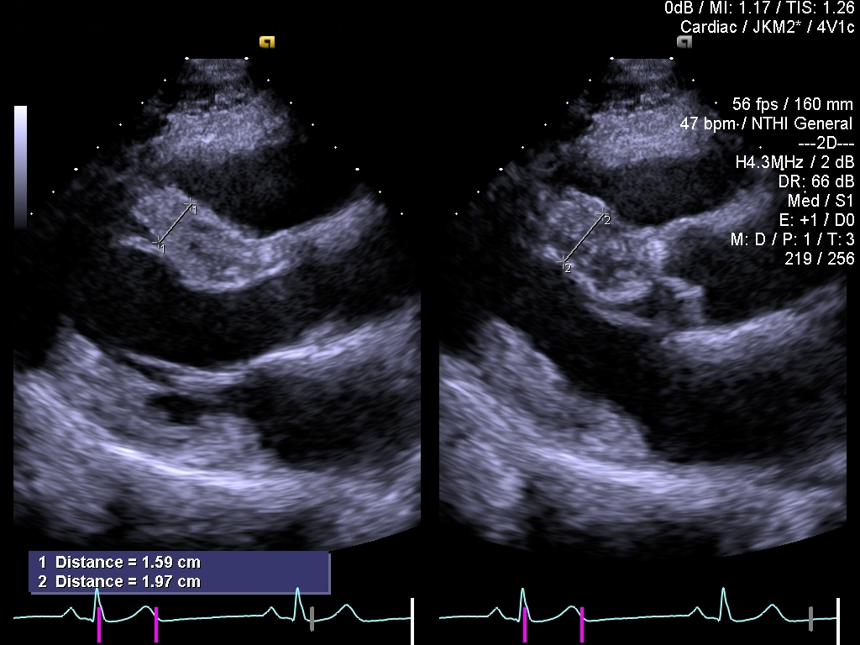Click the "47 bpm / NTHI General" text
The image size is (860, 645).
pyautogui.click(x=767, y=123)
